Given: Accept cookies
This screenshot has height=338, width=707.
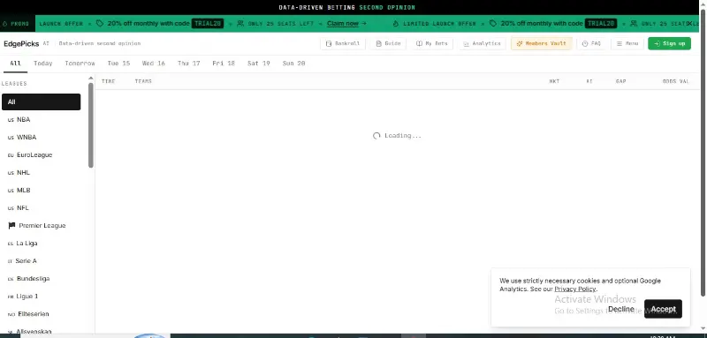Looking at the screenshot, I should (663, 309).
